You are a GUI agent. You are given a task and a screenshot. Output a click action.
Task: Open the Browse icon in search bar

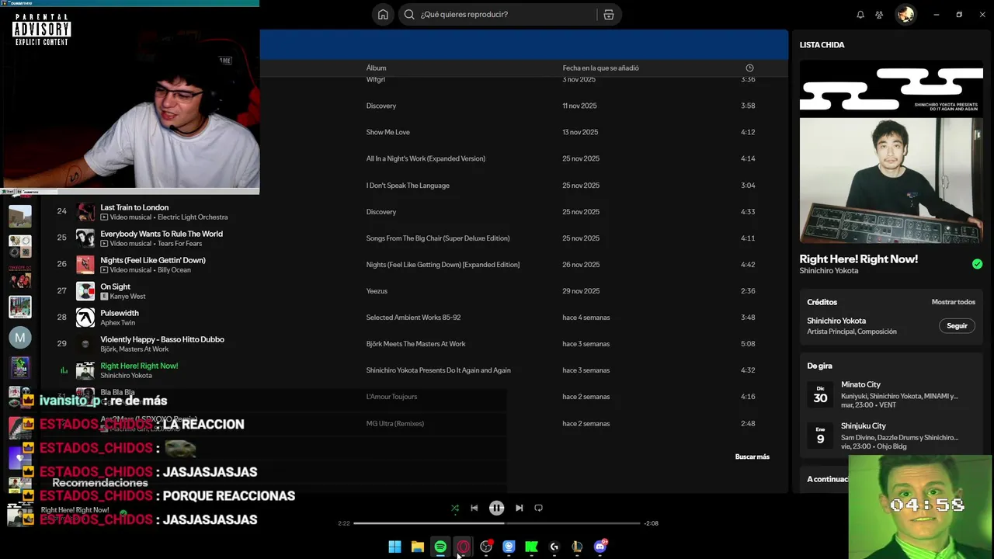(609, 15)
